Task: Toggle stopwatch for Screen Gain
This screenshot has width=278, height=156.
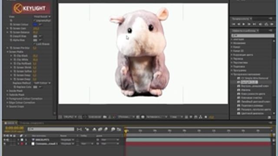Action: [x=11, y=28]
